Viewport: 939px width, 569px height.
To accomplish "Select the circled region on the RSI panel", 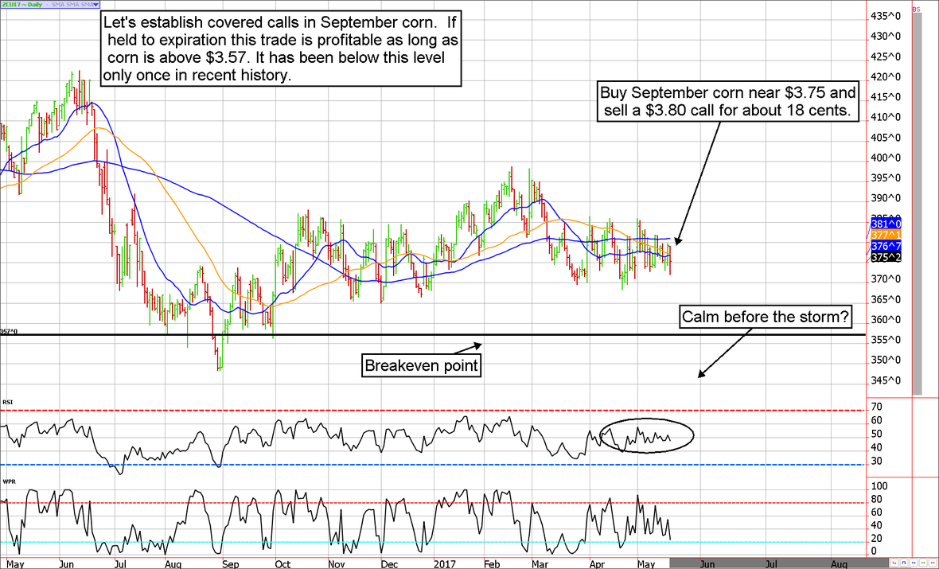I will click(648, 435).
